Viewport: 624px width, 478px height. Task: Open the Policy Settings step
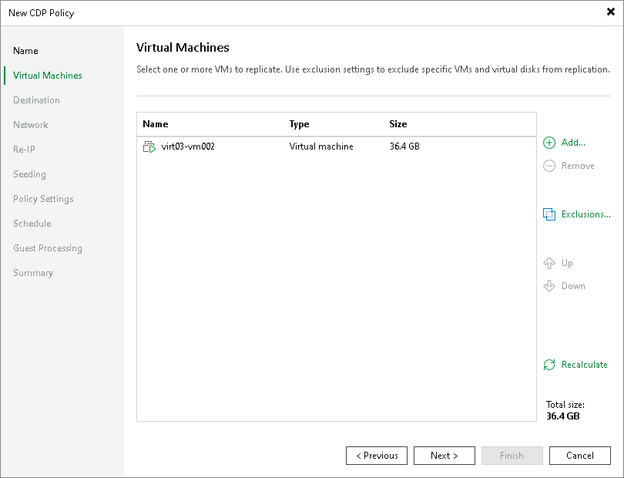coord(43,199)
